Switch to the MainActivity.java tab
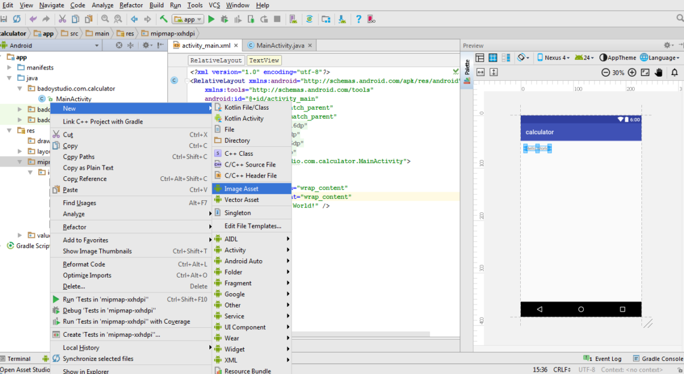This screenshot has width=684, height=374. pos(280,46)
